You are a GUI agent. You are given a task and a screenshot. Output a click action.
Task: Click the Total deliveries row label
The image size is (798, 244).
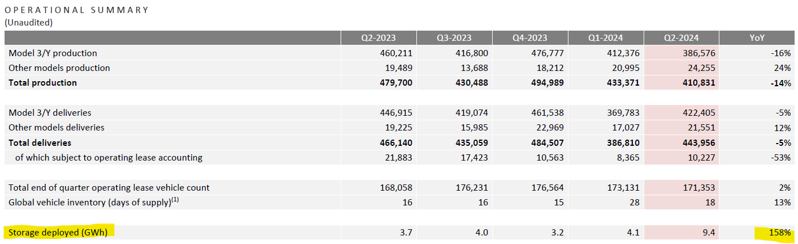click(x=40, y=143)
